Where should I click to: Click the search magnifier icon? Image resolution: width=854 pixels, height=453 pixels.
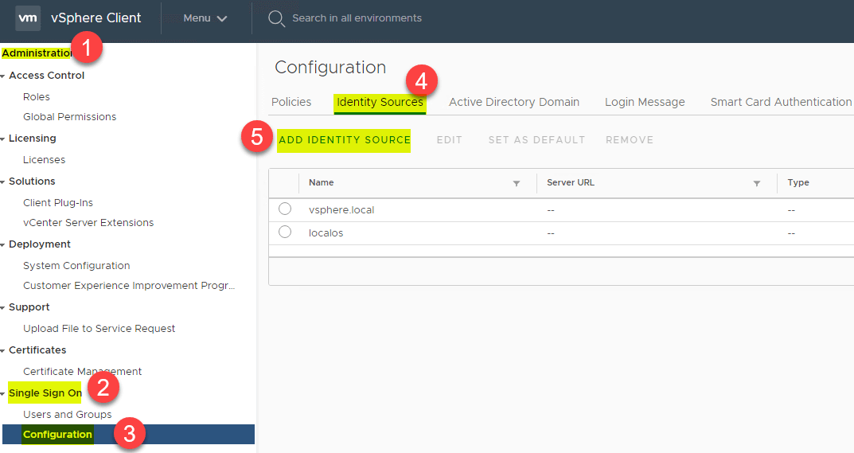point(276,18)
